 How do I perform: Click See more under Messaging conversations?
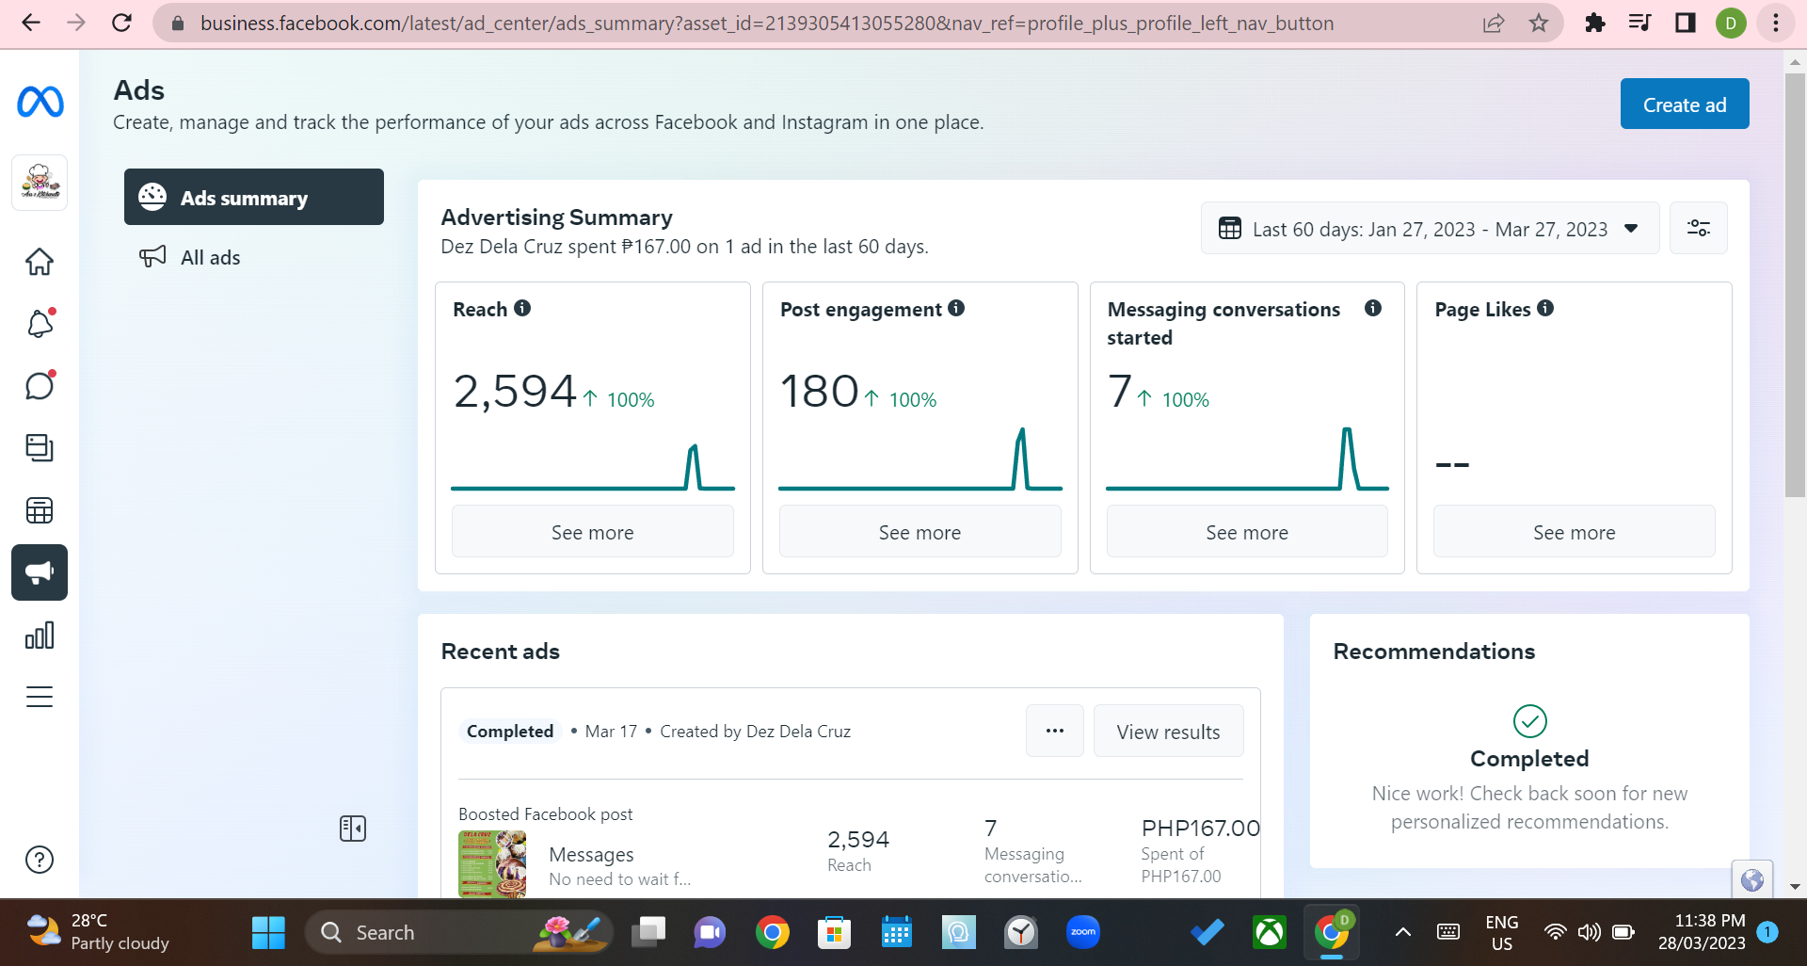1247,532
